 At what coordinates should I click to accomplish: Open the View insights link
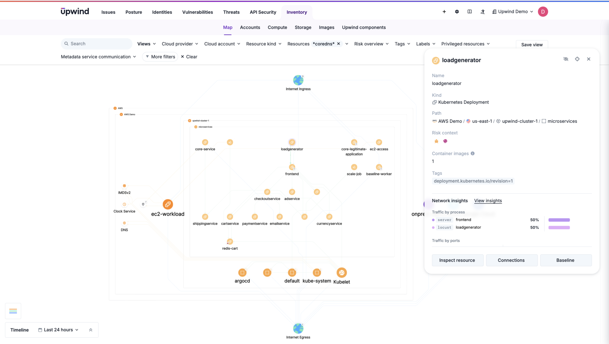point(488,201)
